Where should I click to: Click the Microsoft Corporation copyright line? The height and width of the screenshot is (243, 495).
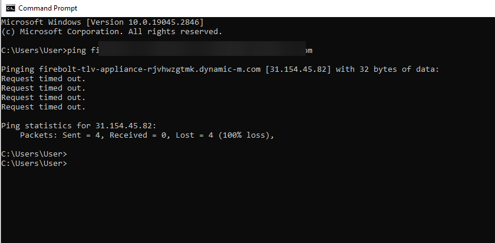point(112,31)
